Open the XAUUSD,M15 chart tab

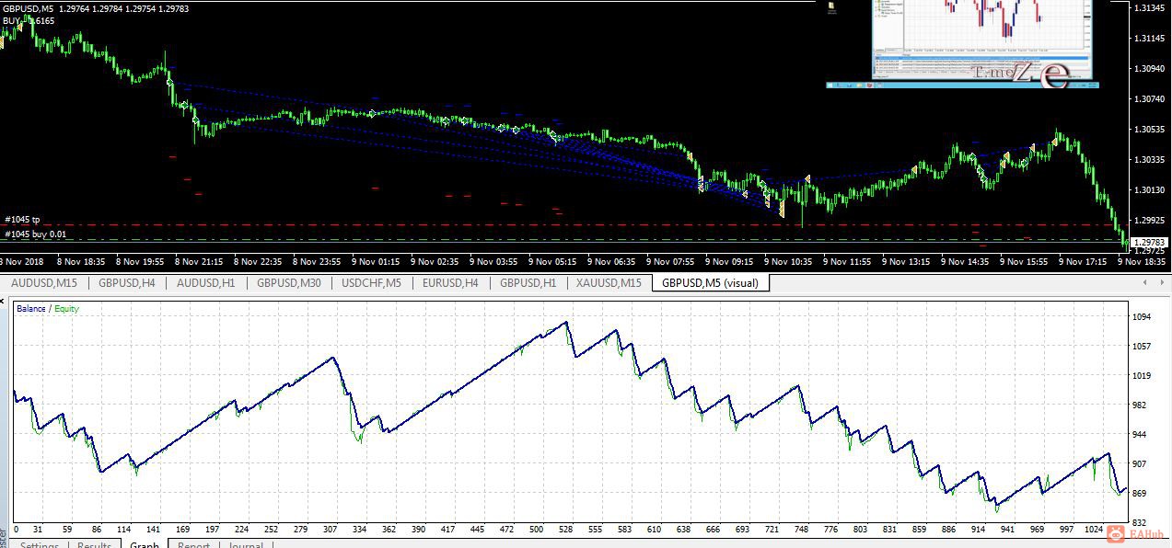click(x=609, y=283)
